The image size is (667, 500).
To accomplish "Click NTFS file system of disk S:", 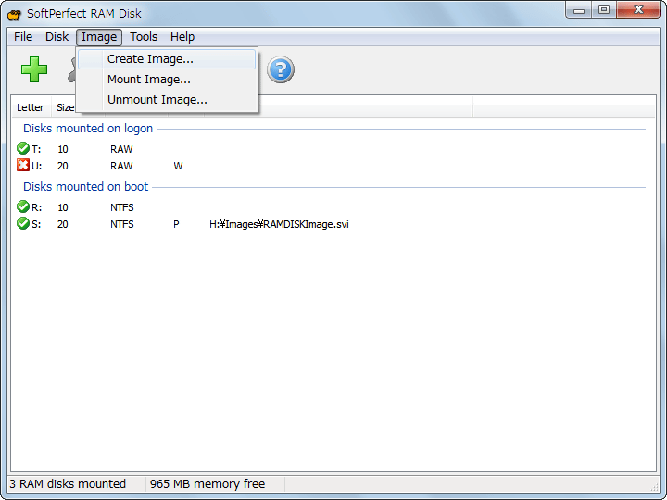I will pos(122,224).
